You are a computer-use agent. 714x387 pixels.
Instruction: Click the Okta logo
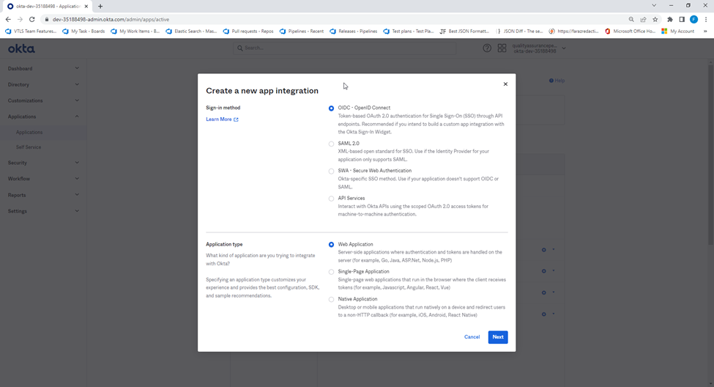click(21, 49)
